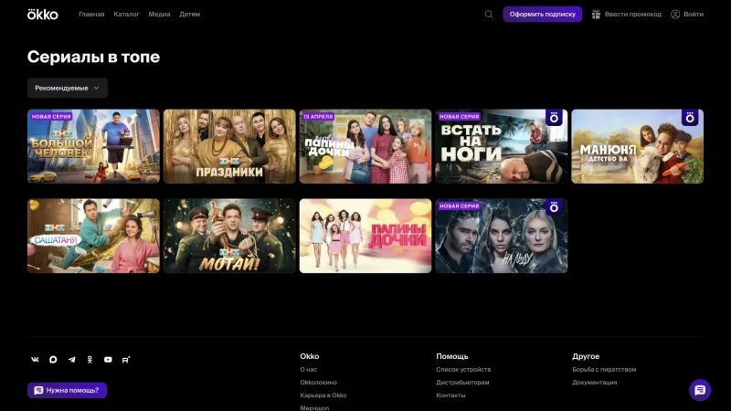This screenshot has height=411, width=731.
Task: Open the На льду series card
Action: coord(501,236)
